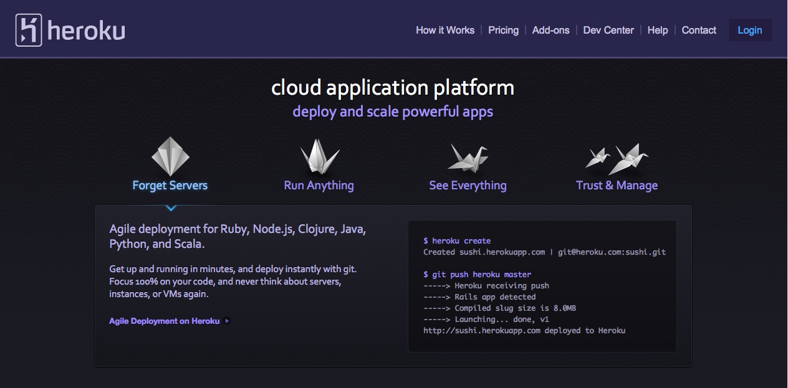Open the Pricing page
The height and width of the screenshot is (388, 788).
[x=503, y=30]
